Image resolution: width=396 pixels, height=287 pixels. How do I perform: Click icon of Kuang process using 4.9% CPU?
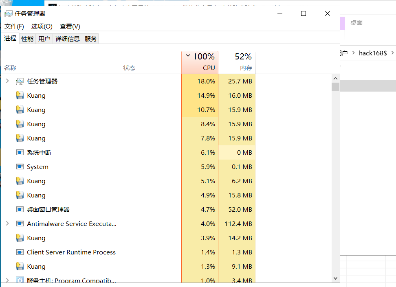tap(20, 195)
